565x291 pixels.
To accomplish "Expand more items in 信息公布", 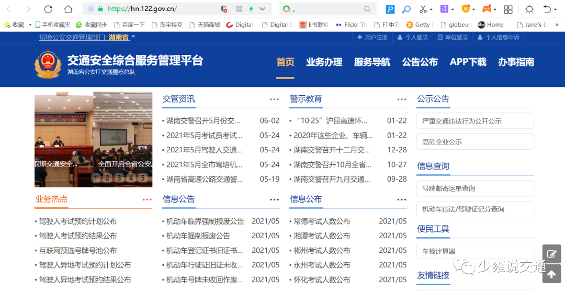I will point(401,199).
